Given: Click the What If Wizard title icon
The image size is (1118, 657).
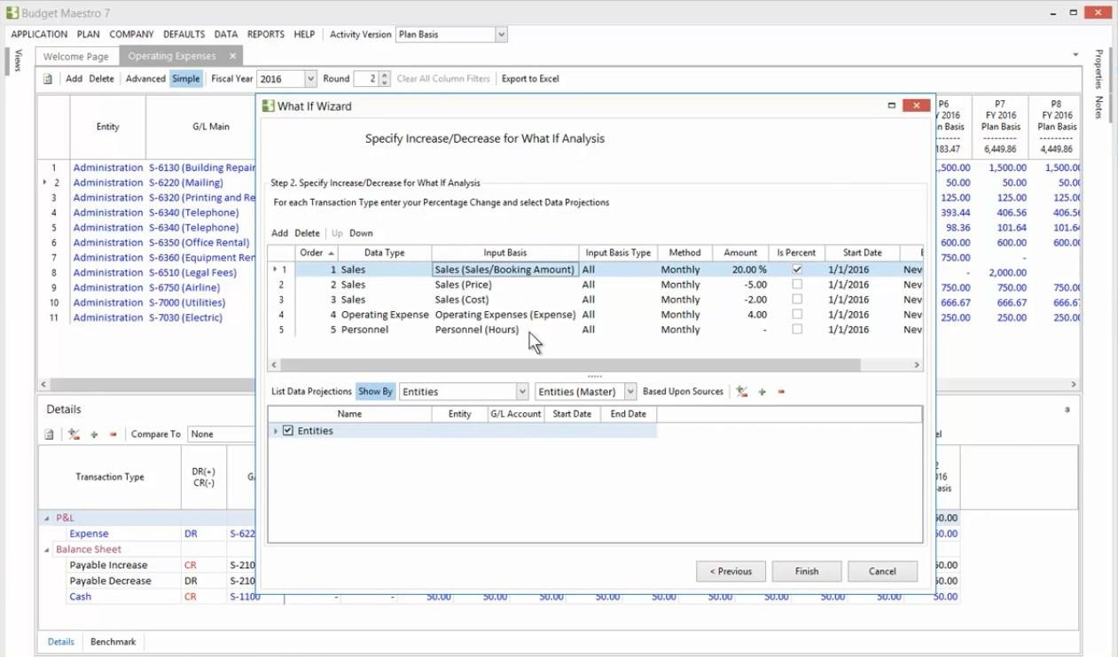Looking at the screenshot, I should 269,106.
